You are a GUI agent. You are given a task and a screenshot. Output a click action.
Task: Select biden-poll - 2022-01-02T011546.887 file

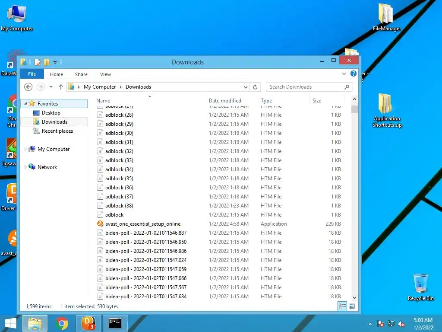(x=146, y=233)
